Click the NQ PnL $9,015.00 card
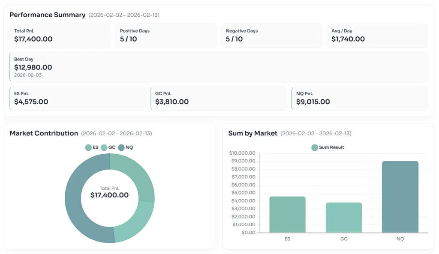The width and height of the screenshot is (439, 254). [x=359, y=99]
